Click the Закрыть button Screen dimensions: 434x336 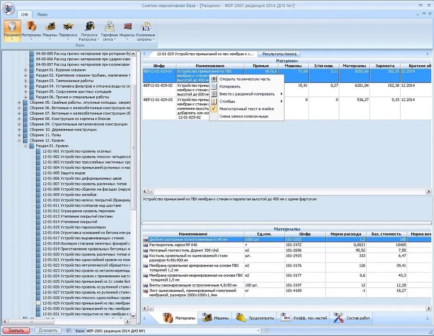pyautogui.click(x=16, y=331)
